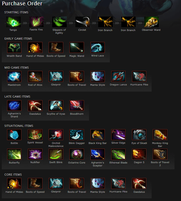This screenshot has width=181, height=201.
Task: Select Gleipnir in Core Items
Action: [x=56, y=183]
